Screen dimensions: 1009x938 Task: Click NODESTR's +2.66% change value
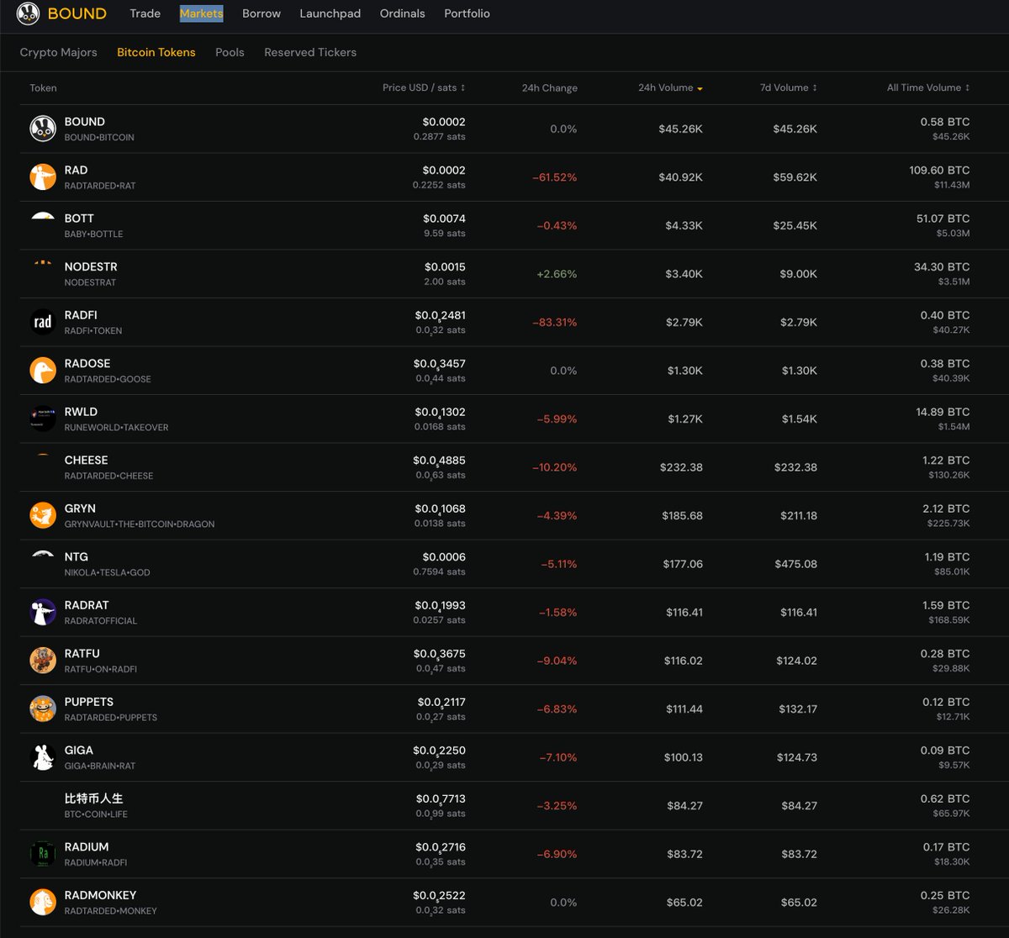(x=555, y=274)
